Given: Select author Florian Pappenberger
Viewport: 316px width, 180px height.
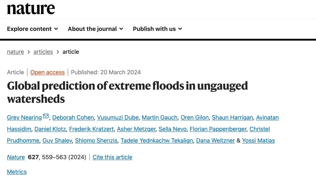Looking at the screenshot, I should click(218, 129).
